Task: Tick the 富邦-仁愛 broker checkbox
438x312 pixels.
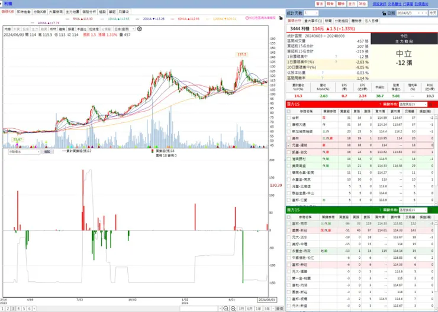Action: pos(289,200)
